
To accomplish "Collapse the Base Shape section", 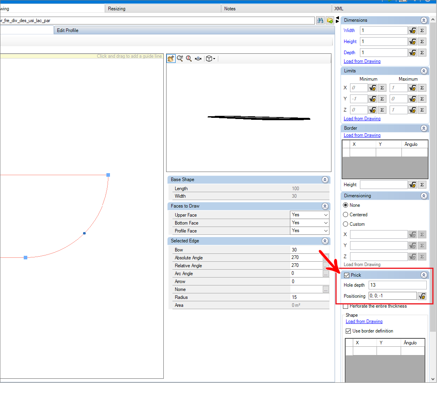I will tap(325, 180).
